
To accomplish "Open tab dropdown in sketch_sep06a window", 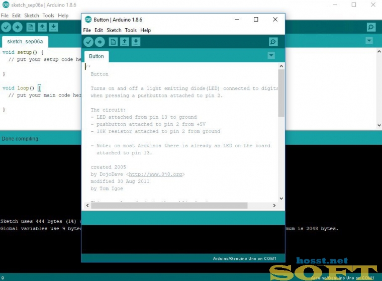I will (369, 40).
